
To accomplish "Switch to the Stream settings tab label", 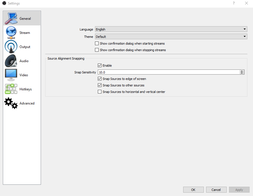I will pyautogui.click(x=25, y=33).
